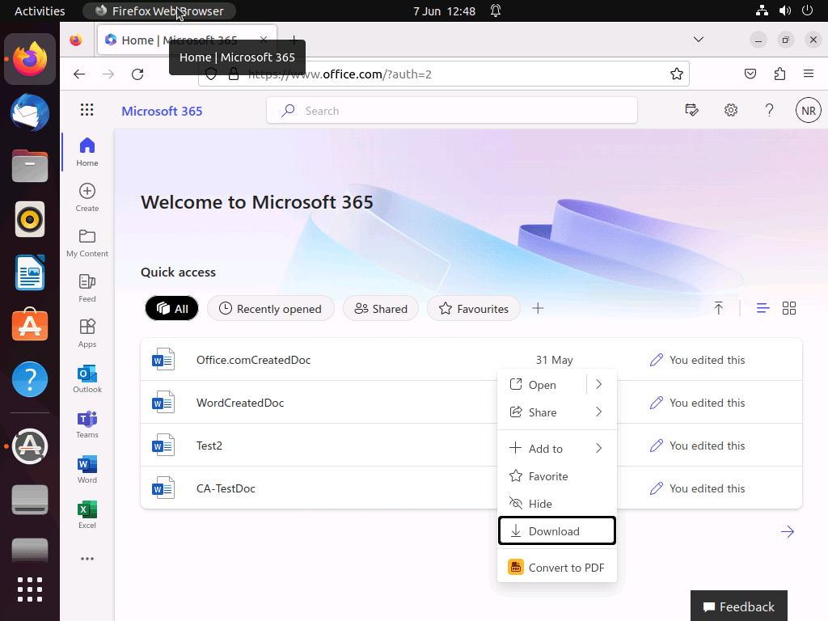Open the WordCreatedDoc file row
The width and height of the screenshot is (828, 621).
pos(240,403)
